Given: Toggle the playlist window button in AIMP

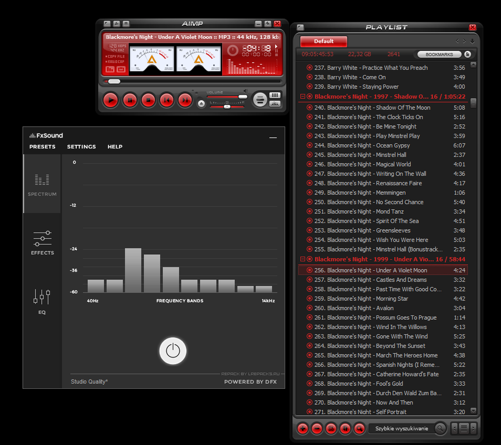Looking at the screenshot, I should point(275,95).
